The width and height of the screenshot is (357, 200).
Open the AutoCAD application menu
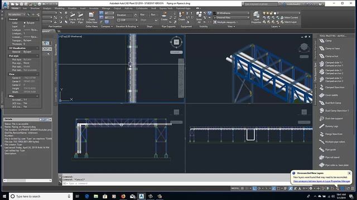click(x=5, y=4)
